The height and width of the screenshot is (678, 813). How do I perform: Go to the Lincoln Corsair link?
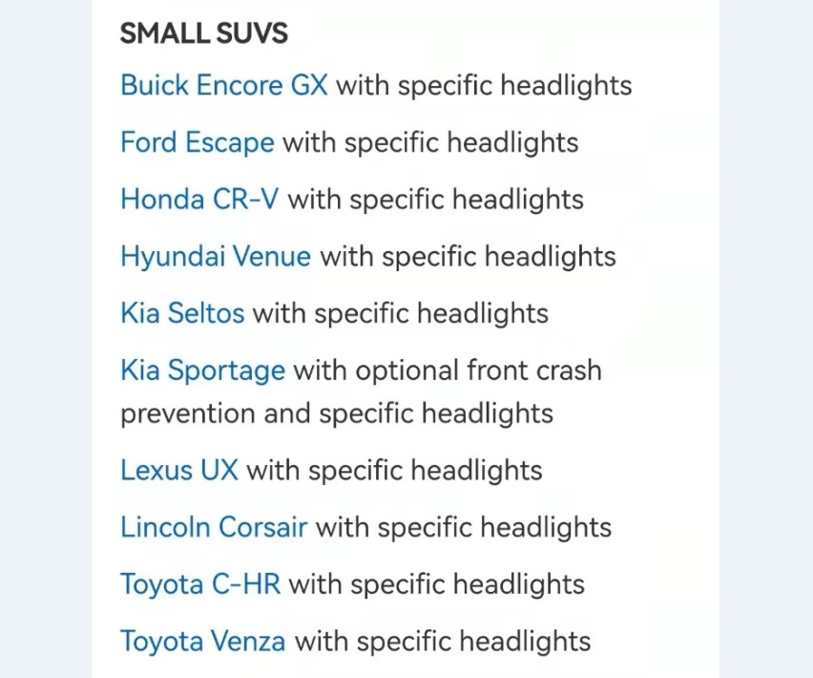[214, 527]
